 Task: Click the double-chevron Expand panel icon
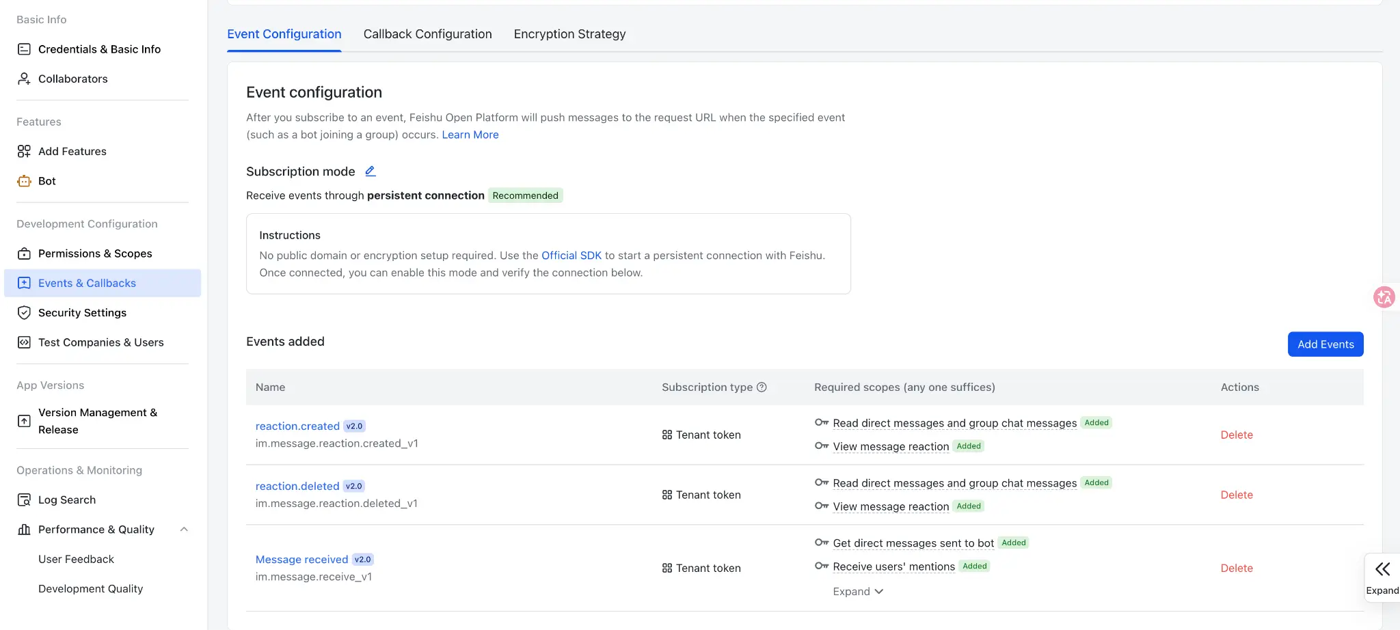coord(1382,569)
